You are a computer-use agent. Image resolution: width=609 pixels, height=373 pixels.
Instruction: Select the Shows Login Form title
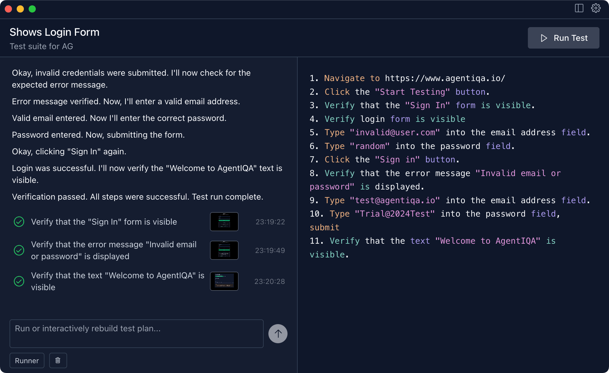[54, 32]
